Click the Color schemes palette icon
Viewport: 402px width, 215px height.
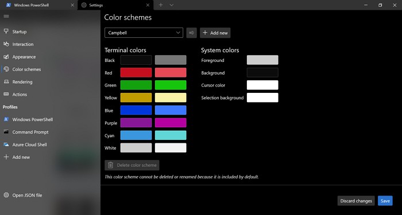[x=6, y=69]
